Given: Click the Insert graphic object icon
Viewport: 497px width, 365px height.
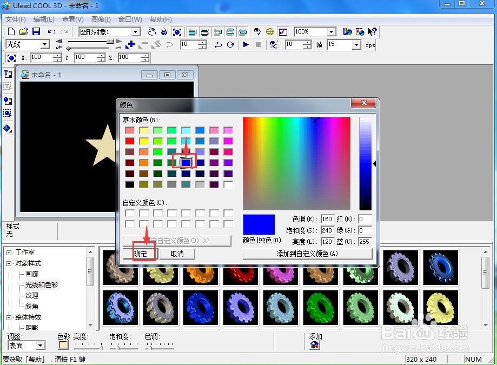Looking at the screenshot, I should [x=8, y=101].
